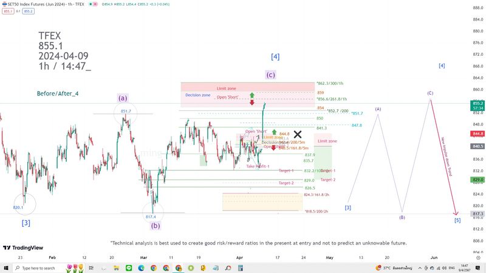
Task: Click the red 844.8 price axis label
Action: [x=477, y=134]
